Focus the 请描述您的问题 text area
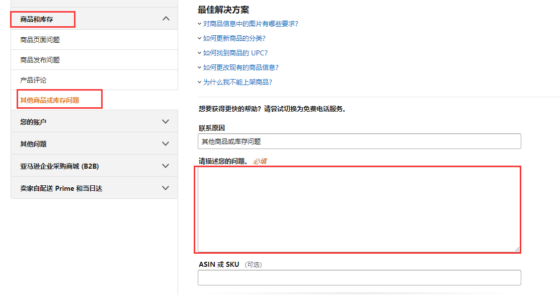Image resolution: width=560 pixels, height=295 pixels. point(358,209)
